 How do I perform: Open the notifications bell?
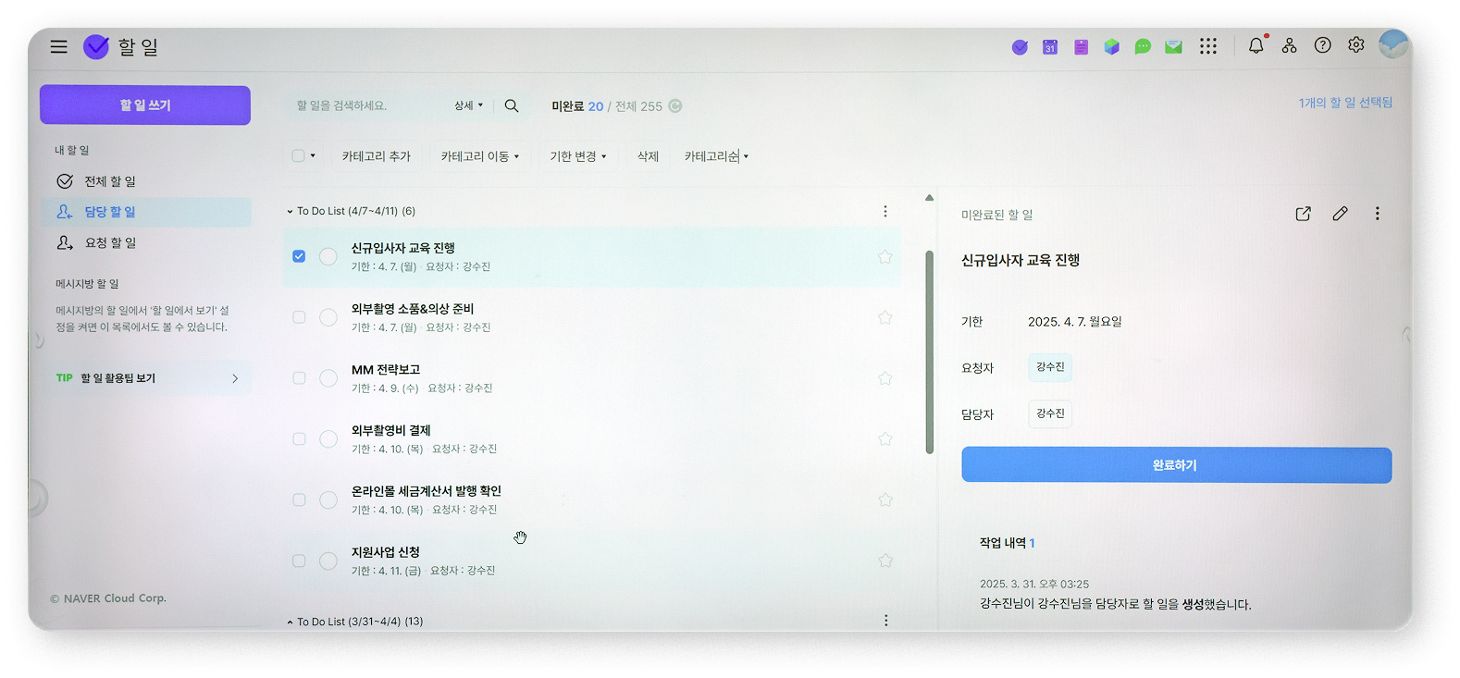point(1256,45)
